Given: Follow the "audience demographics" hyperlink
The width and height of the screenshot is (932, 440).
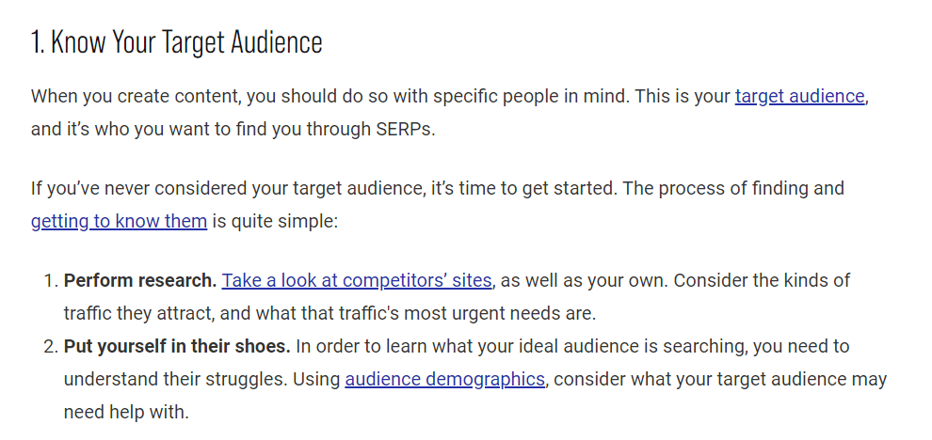Looking at the screenshot, I should [445, 380].
